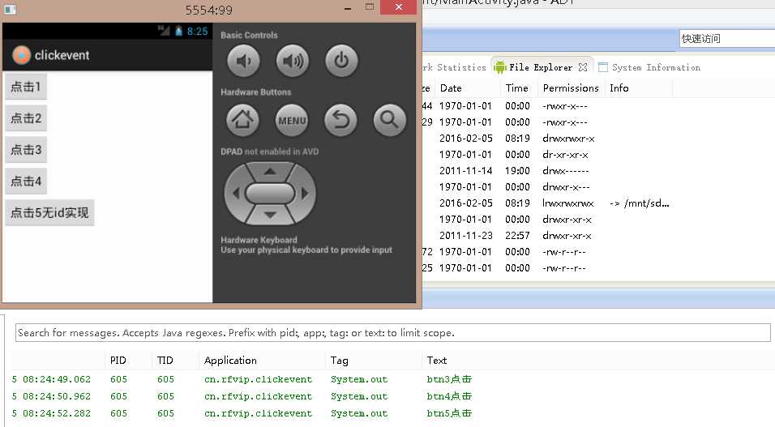Viewport: 775px width, 427px height.
Task: Click the LogCat message search field
Action: (393, 332)
